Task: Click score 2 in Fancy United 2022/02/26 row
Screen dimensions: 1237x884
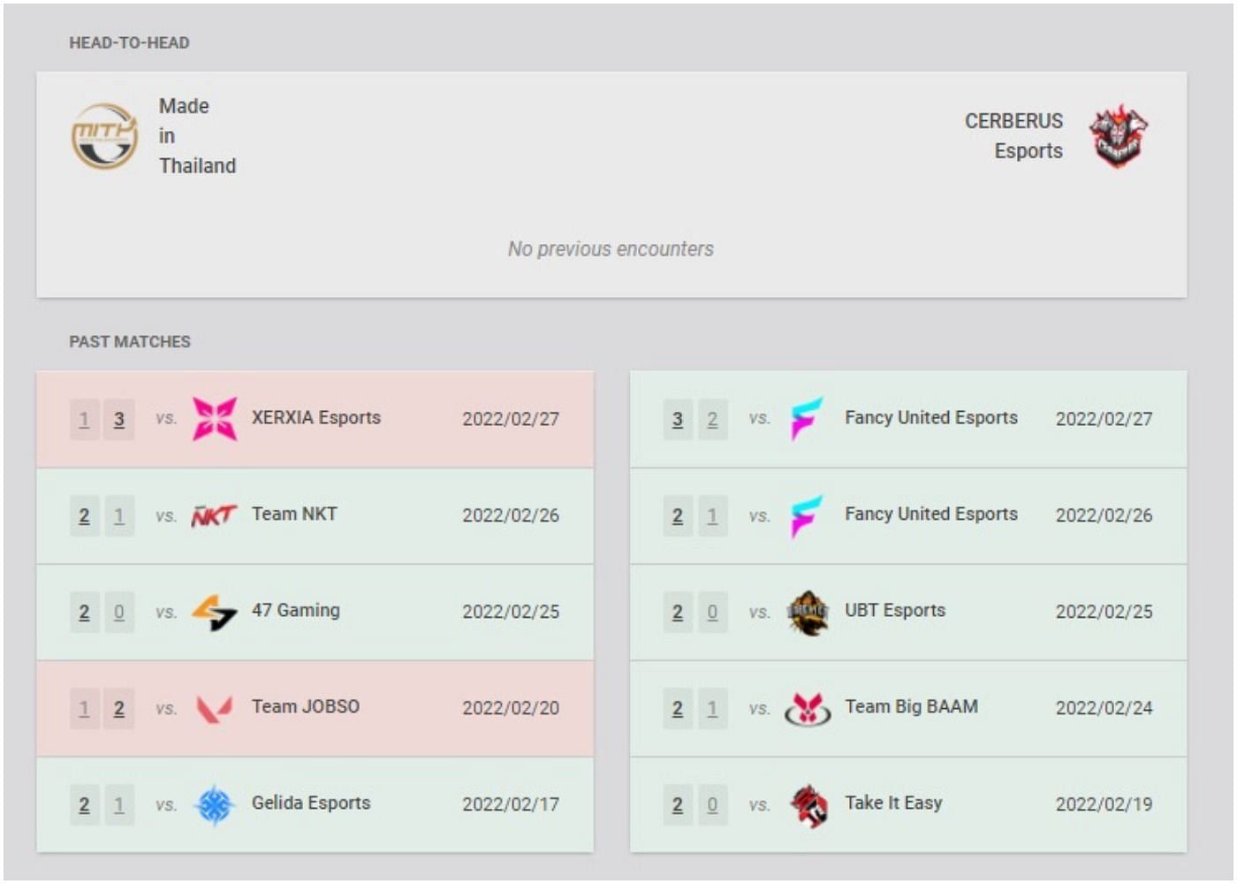Action: (x=678, y=515)
